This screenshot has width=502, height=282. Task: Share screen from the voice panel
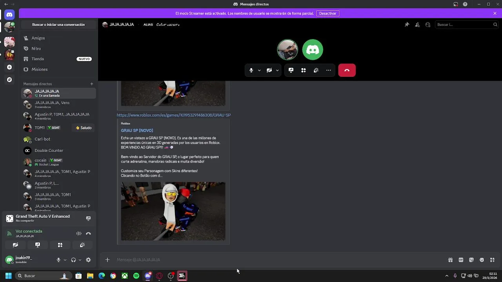38,245
